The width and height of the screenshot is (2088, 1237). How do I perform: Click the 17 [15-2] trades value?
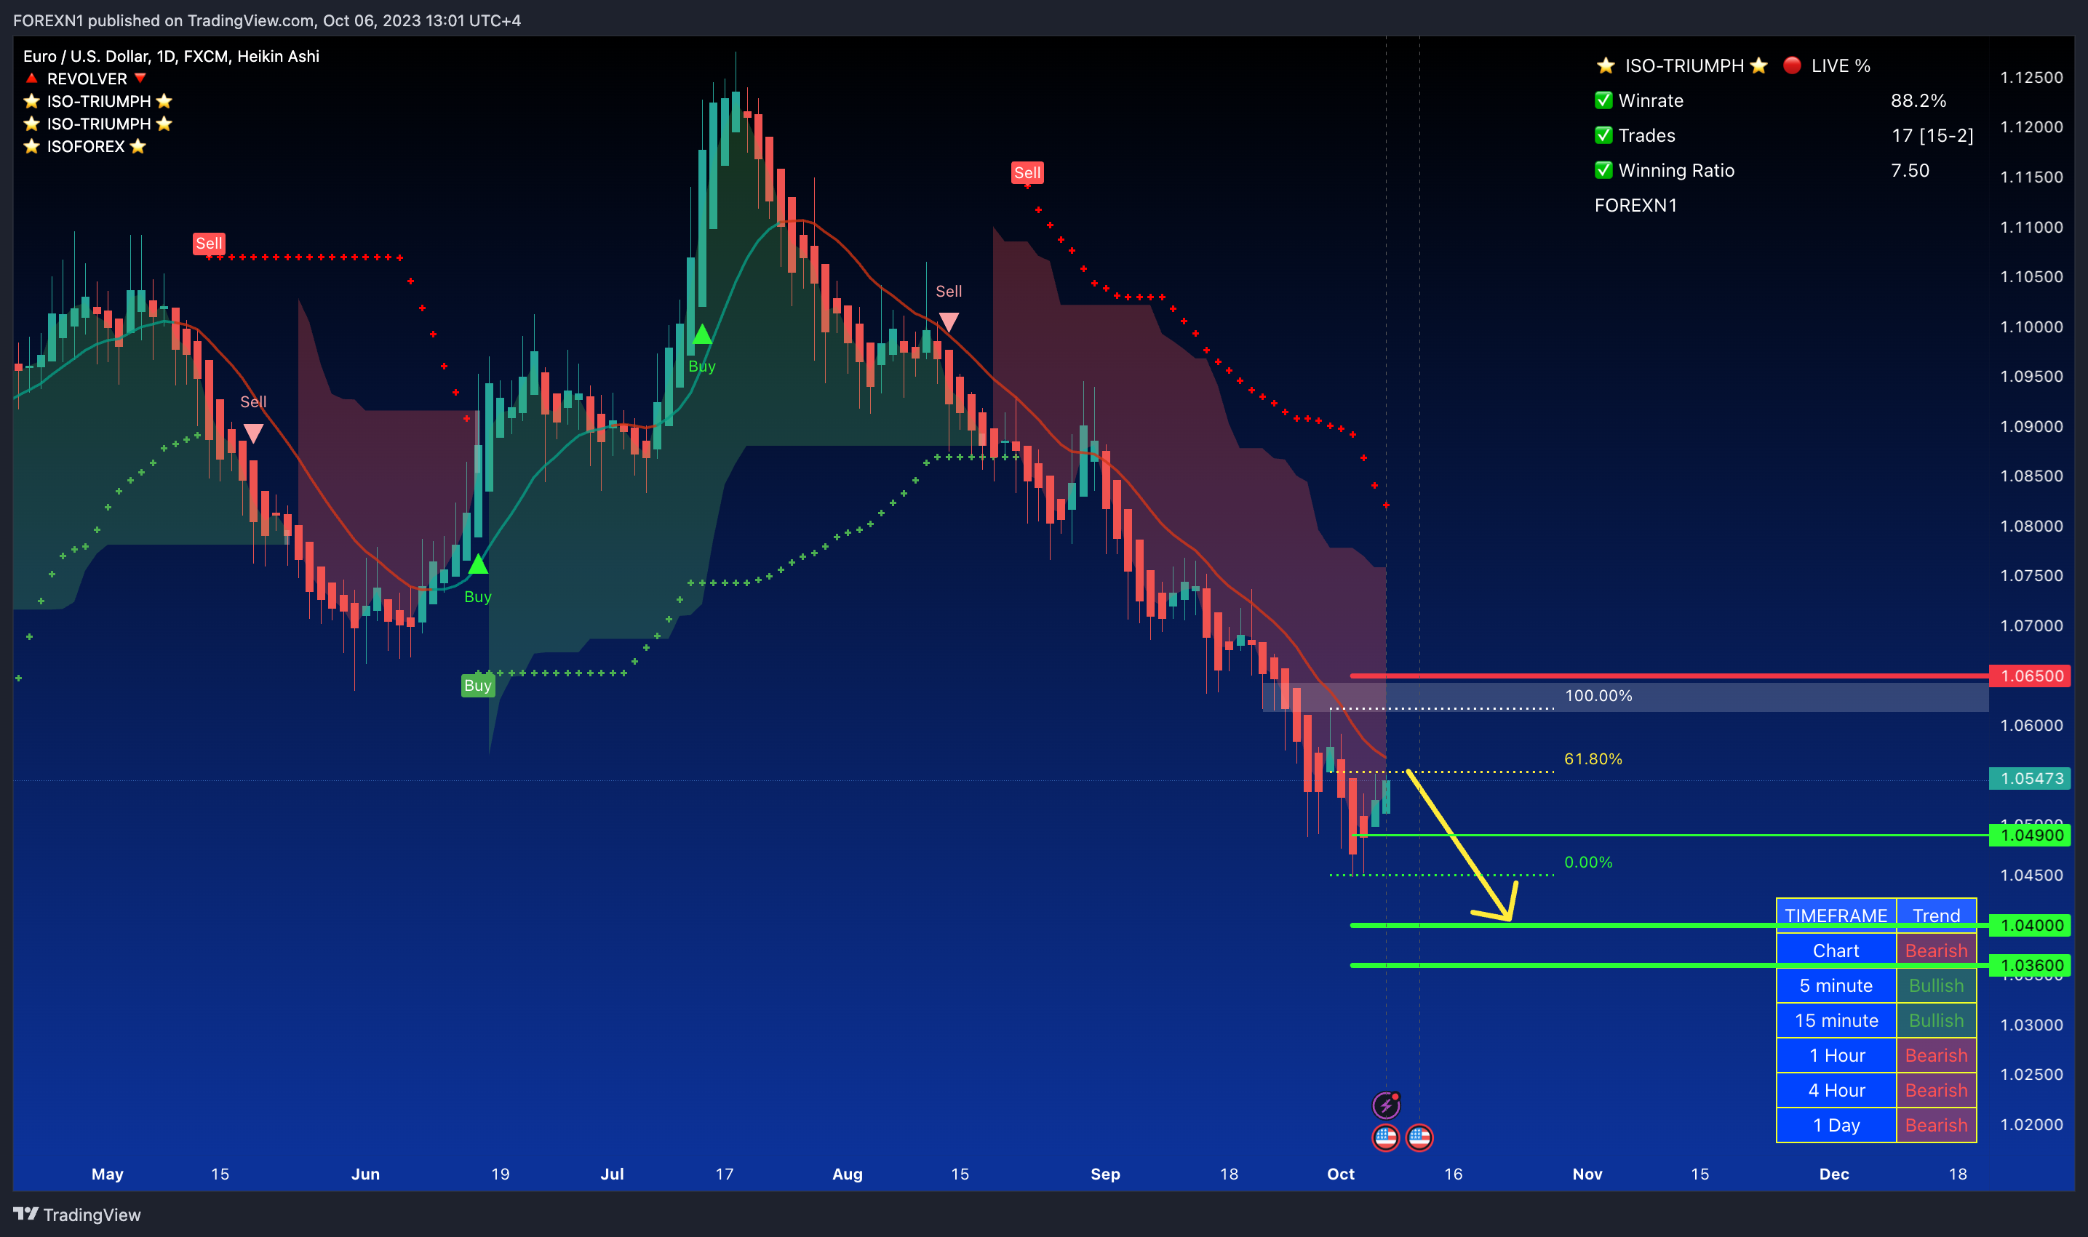tap(1932, 135)
